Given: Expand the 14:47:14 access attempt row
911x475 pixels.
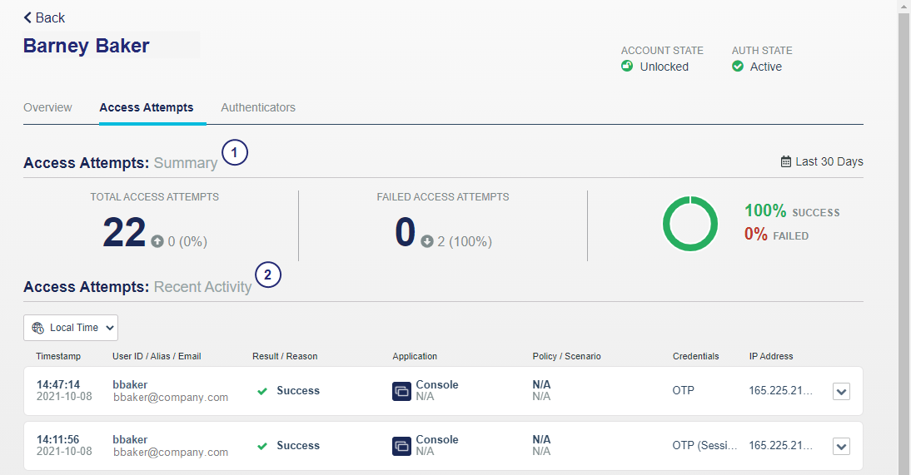Looking at the screenshot, I should [x=841, y=392].
